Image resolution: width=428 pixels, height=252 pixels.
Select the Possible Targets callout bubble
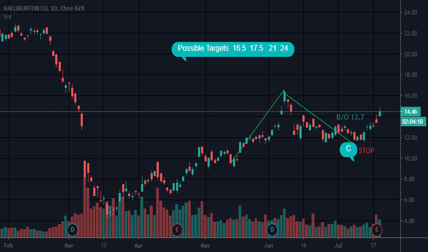(x=233, y=49)
